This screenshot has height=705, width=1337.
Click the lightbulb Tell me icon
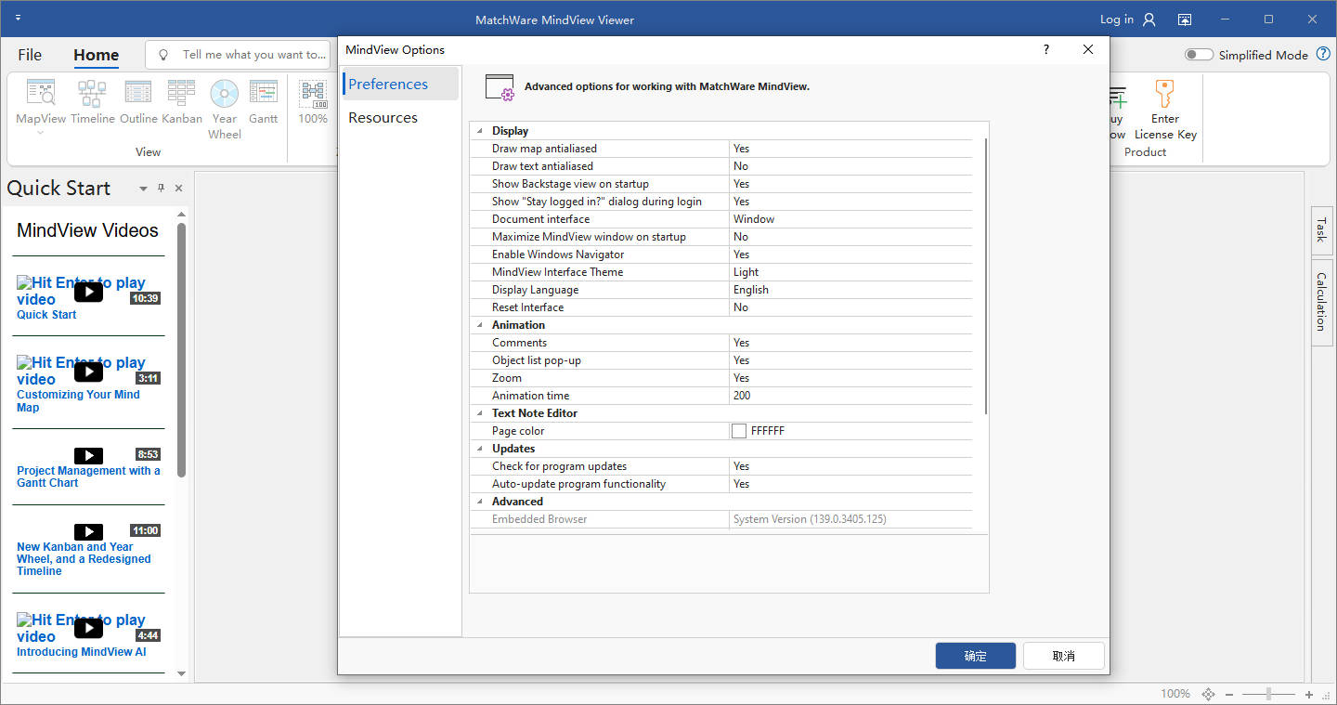click(x=163, y=55)
